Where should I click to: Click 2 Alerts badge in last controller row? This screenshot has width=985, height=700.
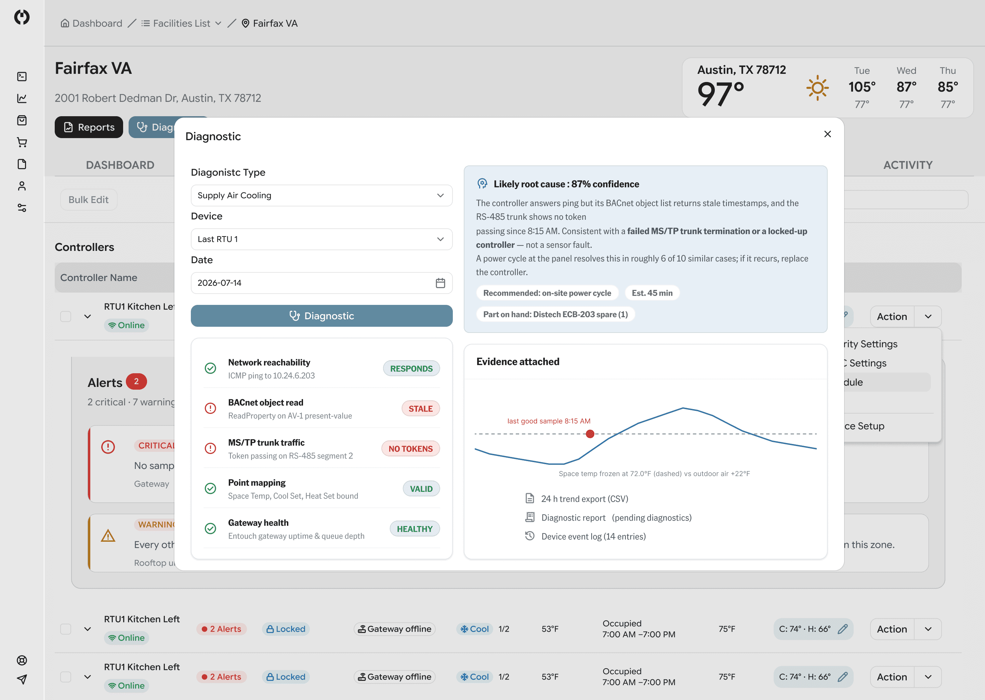tap(221, 677)
